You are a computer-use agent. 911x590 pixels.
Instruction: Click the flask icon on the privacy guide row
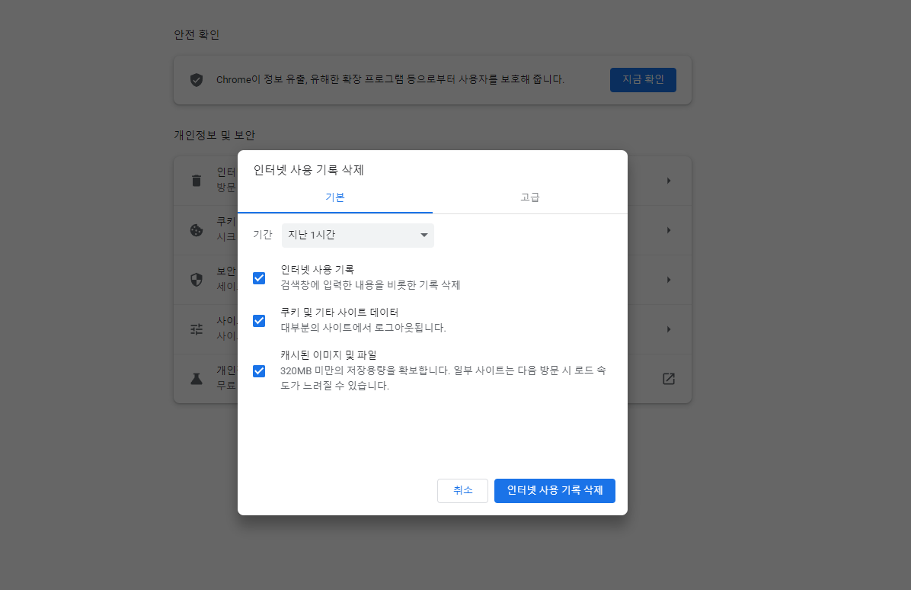(x=197, y=378)
